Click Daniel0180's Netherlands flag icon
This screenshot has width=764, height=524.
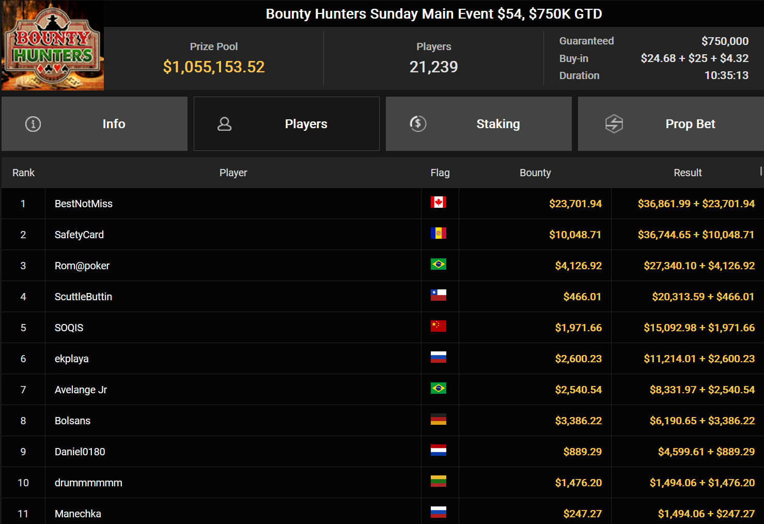[x=439, y=450]
